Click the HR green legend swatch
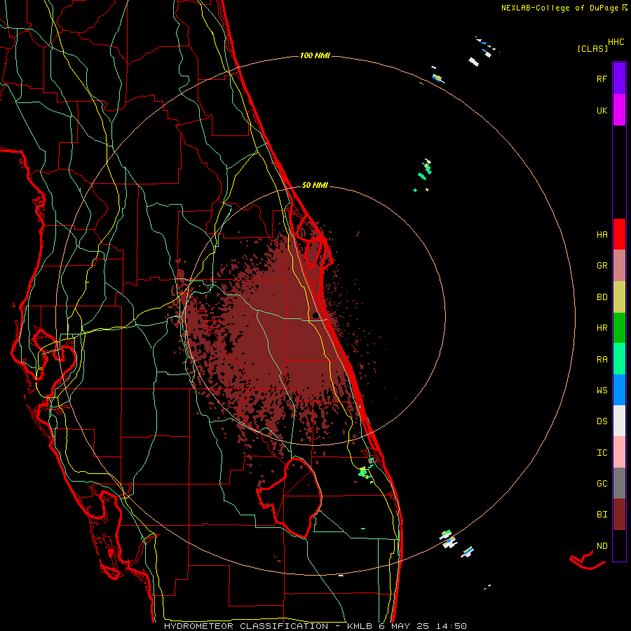The image size is (631, 631). (x=619, y=328)
